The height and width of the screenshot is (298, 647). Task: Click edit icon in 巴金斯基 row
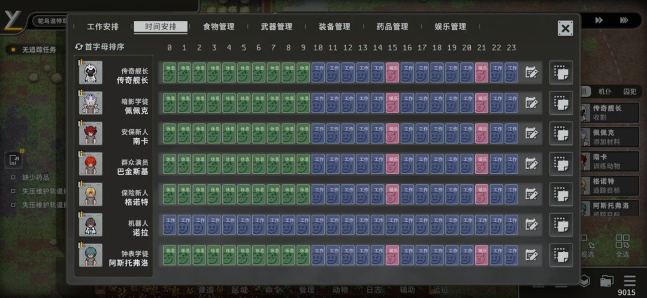pos(531,164)
